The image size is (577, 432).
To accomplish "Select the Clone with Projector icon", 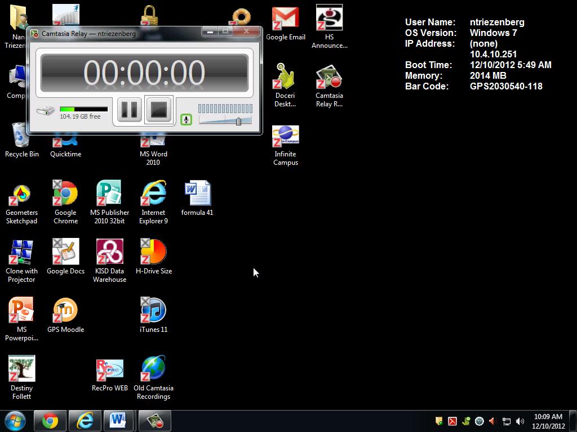I will [21, 261].
